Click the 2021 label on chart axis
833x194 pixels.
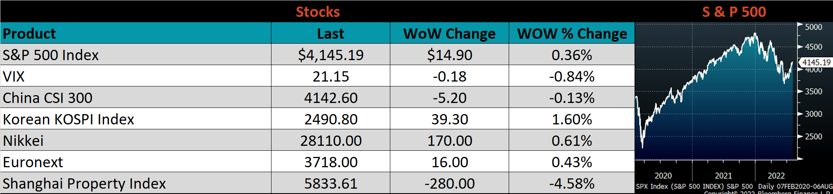pos(723,175)
